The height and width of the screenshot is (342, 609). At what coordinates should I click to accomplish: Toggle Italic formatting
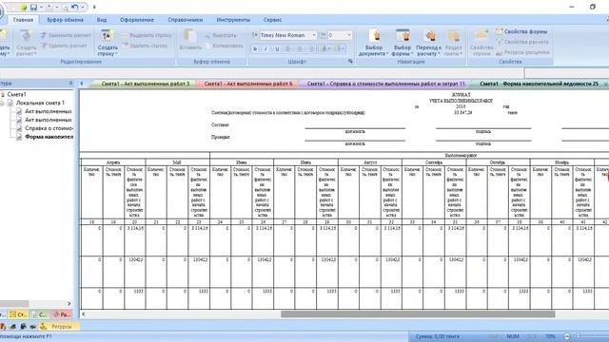(266, 48)
